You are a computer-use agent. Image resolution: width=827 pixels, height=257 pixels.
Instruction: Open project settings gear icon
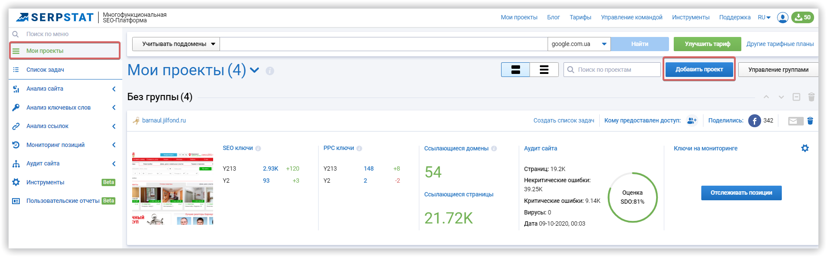point(805,148)
